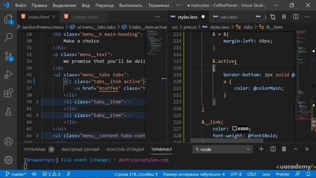This screenshot has width=316, height=178.
Task: Open the Testing flask view
Action: pyautogui.click(x=8, y=111)
